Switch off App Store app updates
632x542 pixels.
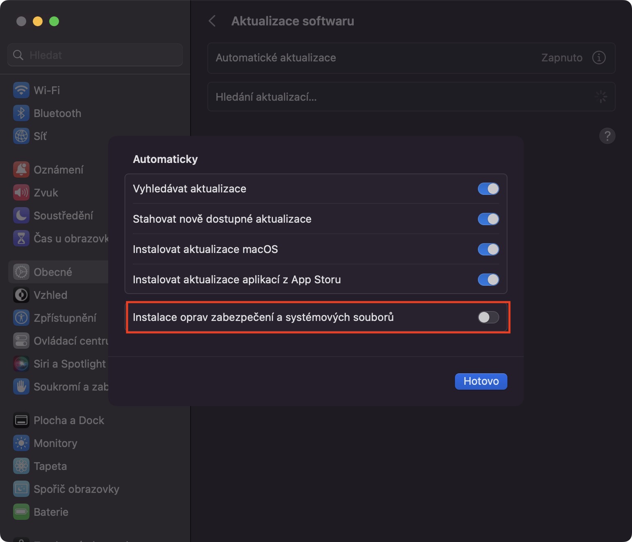click(488, 280)
